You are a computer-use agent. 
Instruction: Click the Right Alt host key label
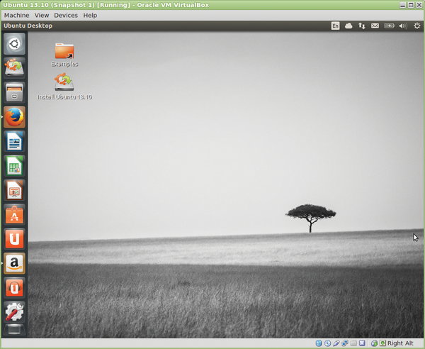(400, 343)
